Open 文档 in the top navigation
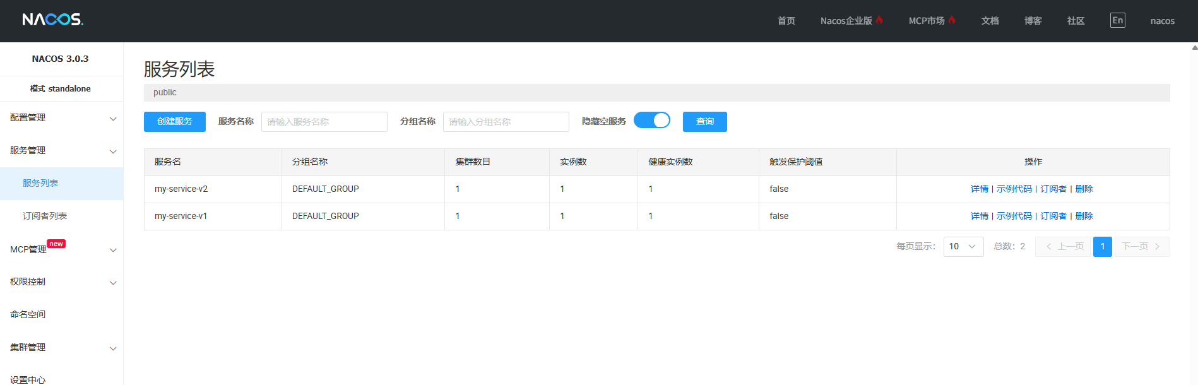Viewport: 1198px width, 385px height. point(990,21)
